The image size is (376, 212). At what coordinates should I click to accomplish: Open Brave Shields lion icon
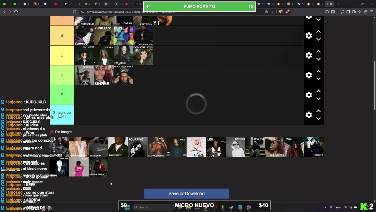click(280, 12)
